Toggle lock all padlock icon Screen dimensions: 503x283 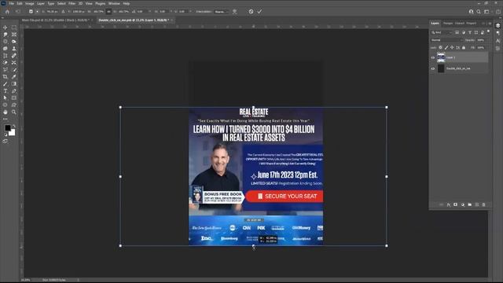click(464, 47)
